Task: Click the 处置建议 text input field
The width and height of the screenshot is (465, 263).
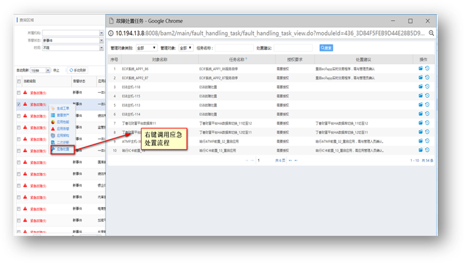Action: [x=293, y=48]
